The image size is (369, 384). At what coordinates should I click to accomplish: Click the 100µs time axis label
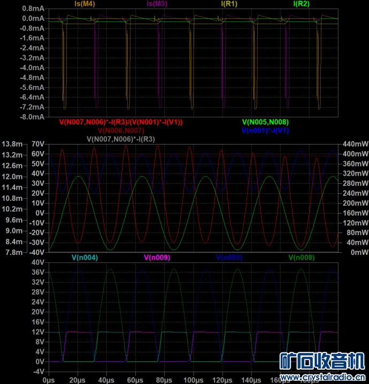tap(193, 380)
